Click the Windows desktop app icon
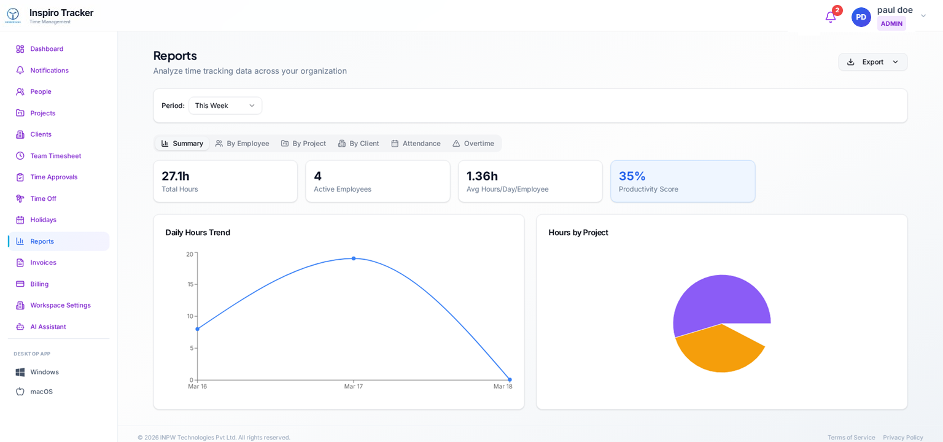The width and height of the screenshot is (943, 442). pos(20,372)
